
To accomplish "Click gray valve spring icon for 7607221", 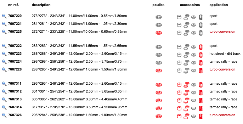I will pos(201,25).
